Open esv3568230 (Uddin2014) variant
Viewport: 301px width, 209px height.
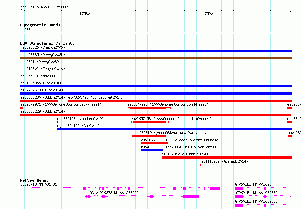[x=43, y=97]
